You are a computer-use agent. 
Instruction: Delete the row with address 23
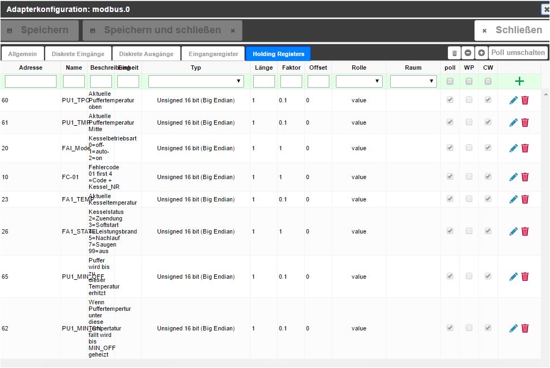tap(525, 199)
